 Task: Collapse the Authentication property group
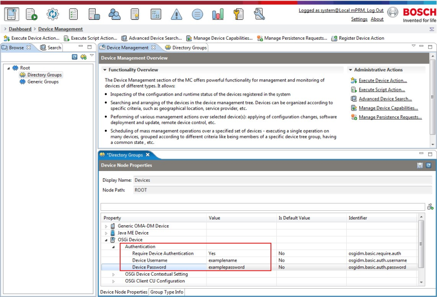(x=113, y=247)
